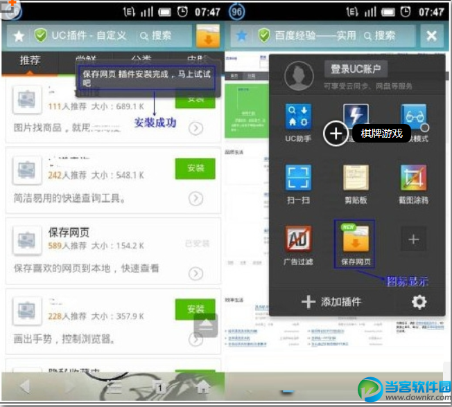Open the menu icon in bottom toolbar
This screenshot has height=407, width=452.
tap(114, 388)
